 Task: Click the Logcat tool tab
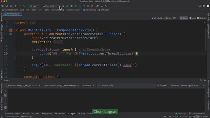[x=72, y=114]
